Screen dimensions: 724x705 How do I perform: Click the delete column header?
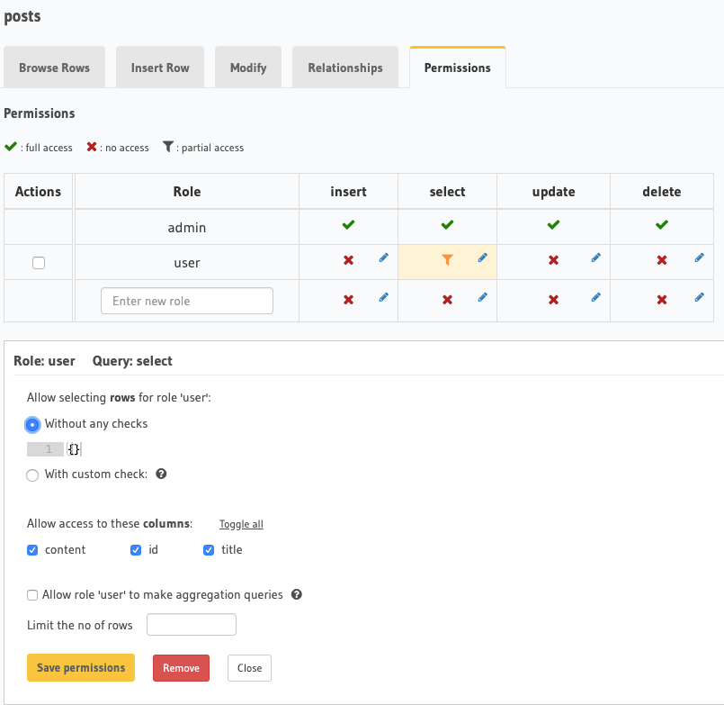coord(662,192)
